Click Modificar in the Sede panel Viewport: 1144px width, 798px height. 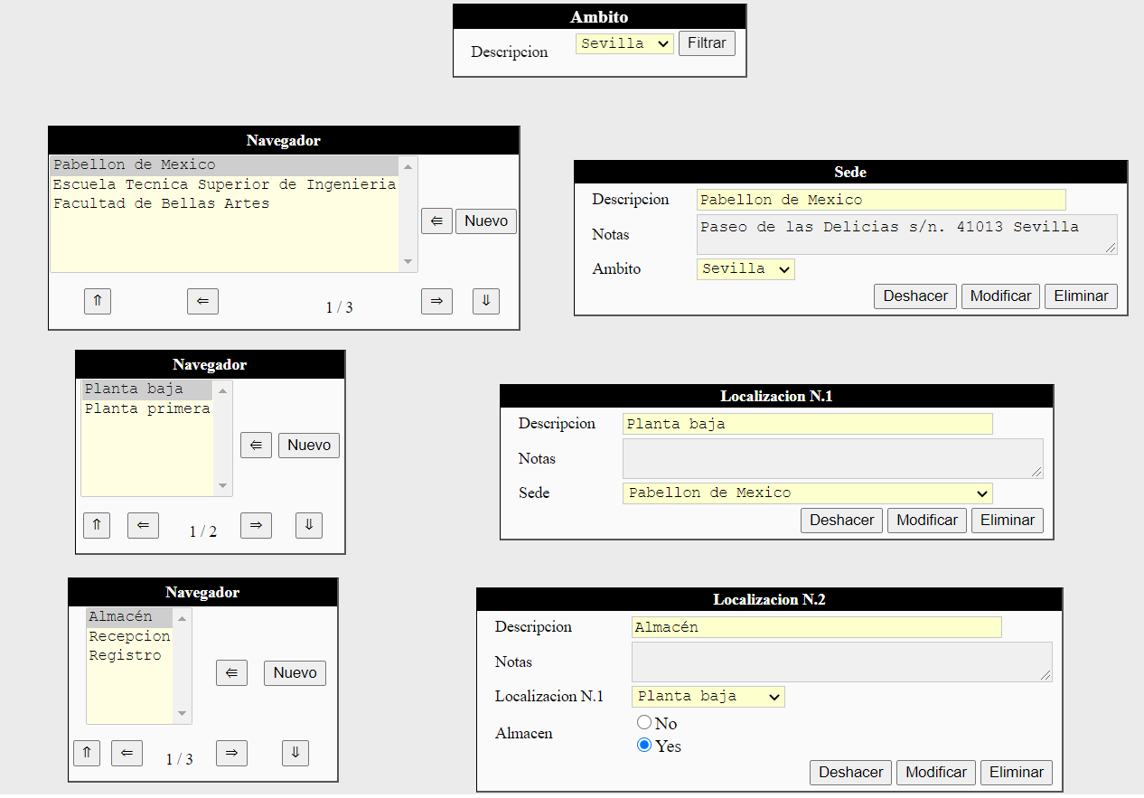[1000, 296]
